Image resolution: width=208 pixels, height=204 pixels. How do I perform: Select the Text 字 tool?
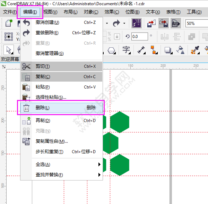pos(127,50)
